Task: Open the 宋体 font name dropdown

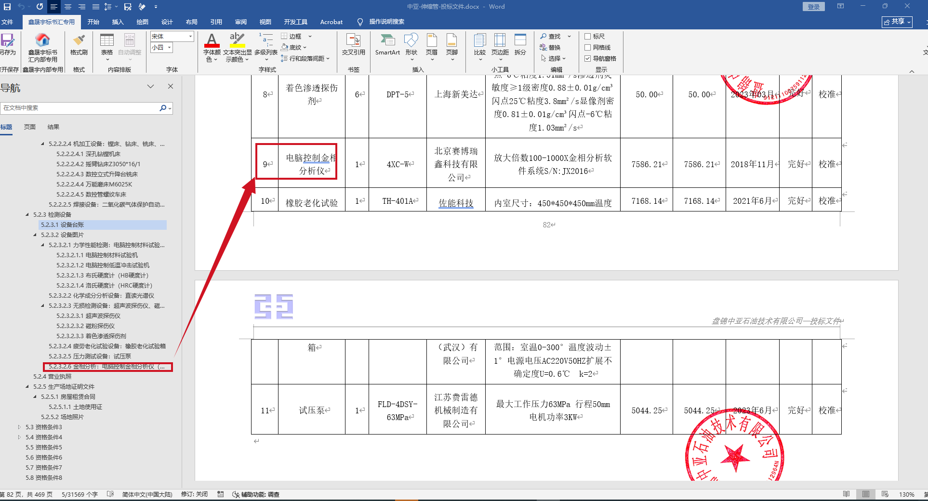Action: [x=191, y=36]
